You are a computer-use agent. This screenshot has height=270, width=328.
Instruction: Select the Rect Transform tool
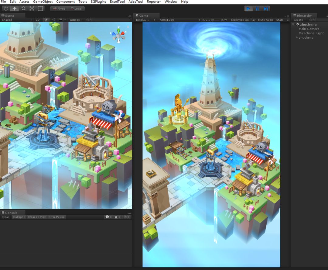coord(41,9)
